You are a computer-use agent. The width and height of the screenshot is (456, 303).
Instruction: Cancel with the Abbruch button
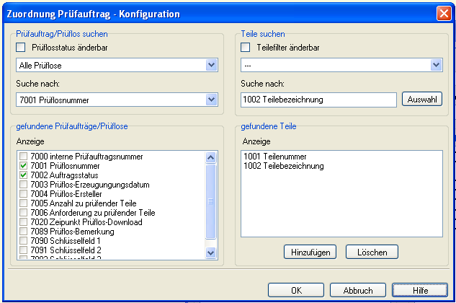click(x=358, y=290)
